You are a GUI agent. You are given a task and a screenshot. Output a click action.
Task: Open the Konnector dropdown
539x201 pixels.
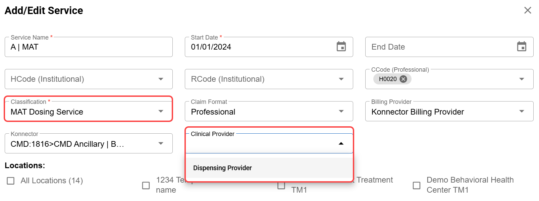point(161,143)
